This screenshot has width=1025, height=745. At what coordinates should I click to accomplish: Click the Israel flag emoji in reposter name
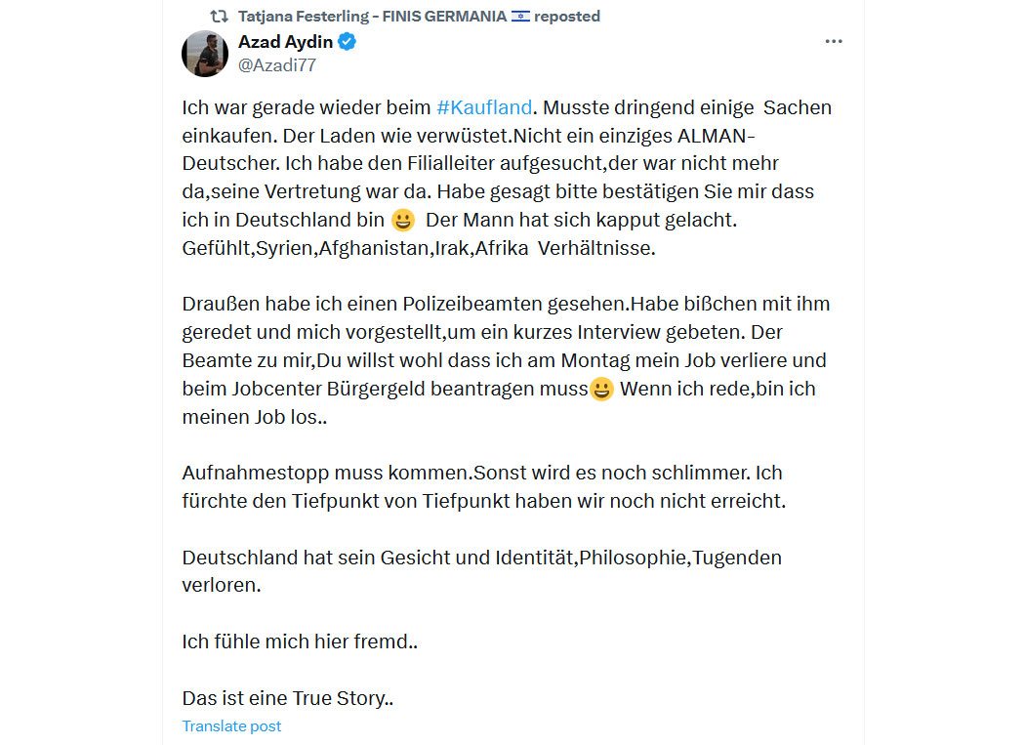520,17
